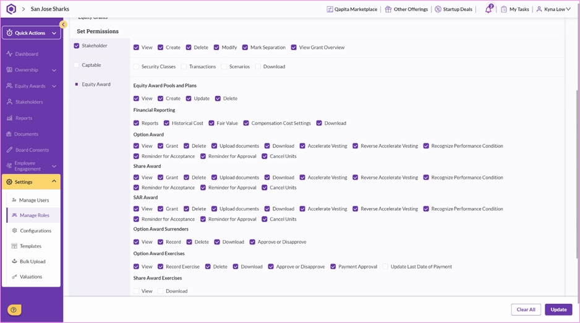This screenshot has height=323, width=580.
Task: Click the Qapita Marketplace chart icon
Action: (x=330, y=9)
